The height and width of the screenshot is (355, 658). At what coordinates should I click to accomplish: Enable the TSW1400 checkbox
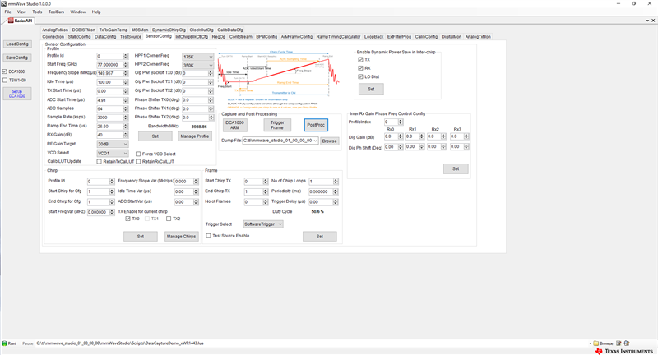[x=5, y=80]
